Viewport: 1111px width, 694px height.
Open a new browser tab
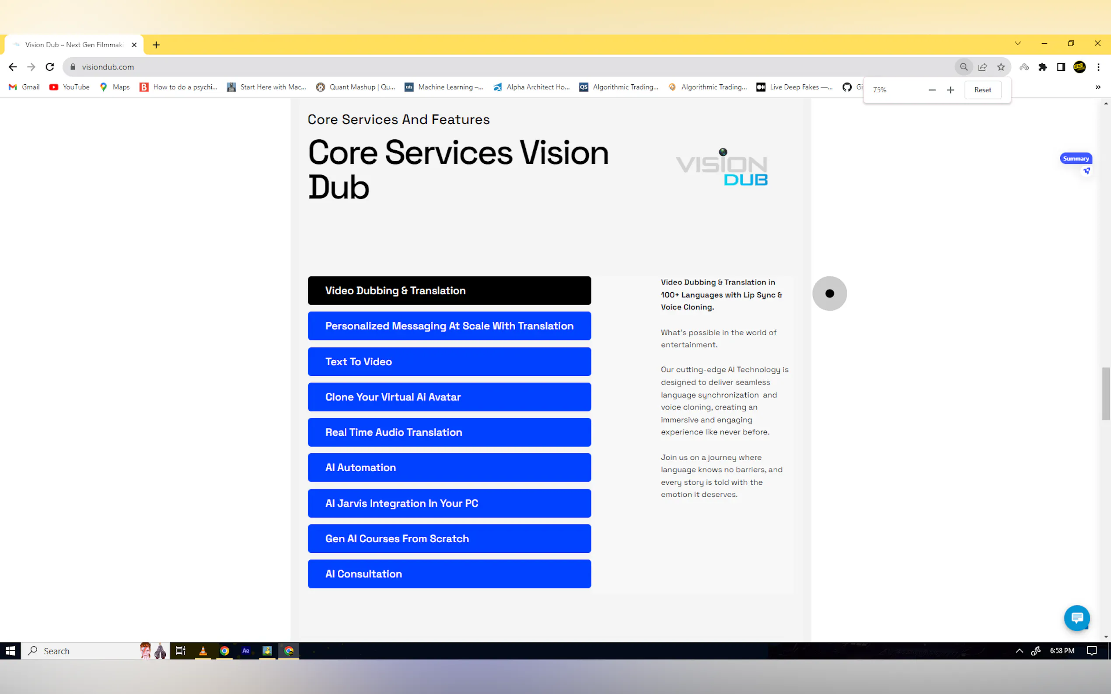point(156,45)
